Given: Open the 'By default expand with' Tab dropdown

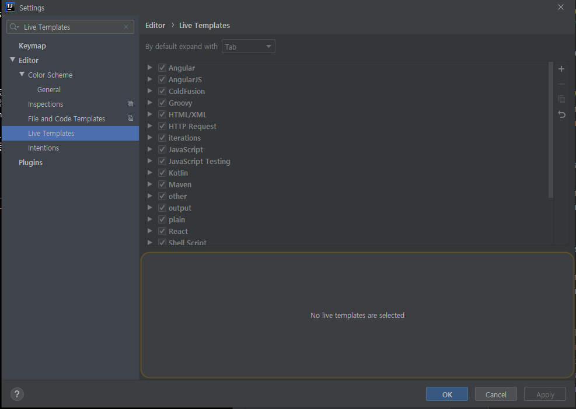Looking at the screenshot, I should (248, 47).
